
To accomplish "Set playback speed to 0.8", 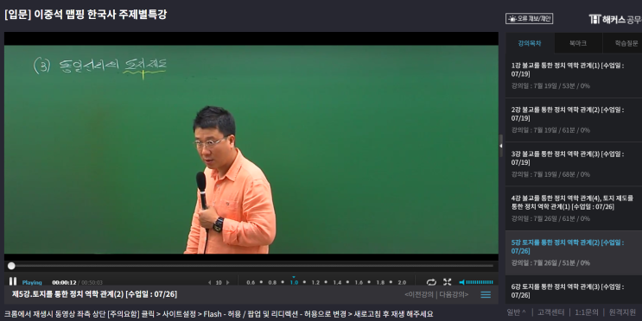I will 272,282.
